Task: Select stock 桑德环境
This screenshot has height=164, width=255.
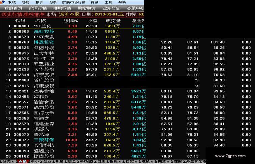Action: click(44, 48)
